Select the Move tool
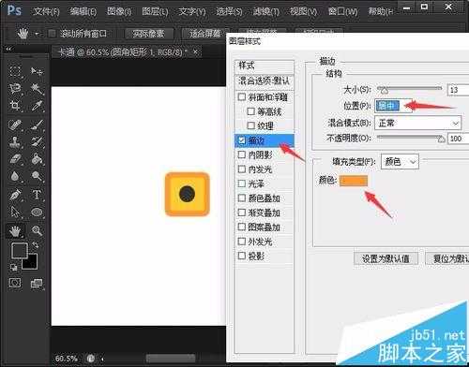This screenshot has width=469, height=367. coord(37,71)
